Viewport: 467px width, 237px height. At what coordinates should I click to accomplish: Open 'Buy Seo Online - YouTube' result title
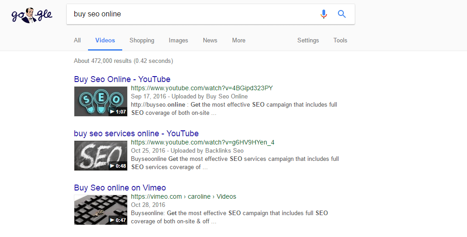click(122, 79)
